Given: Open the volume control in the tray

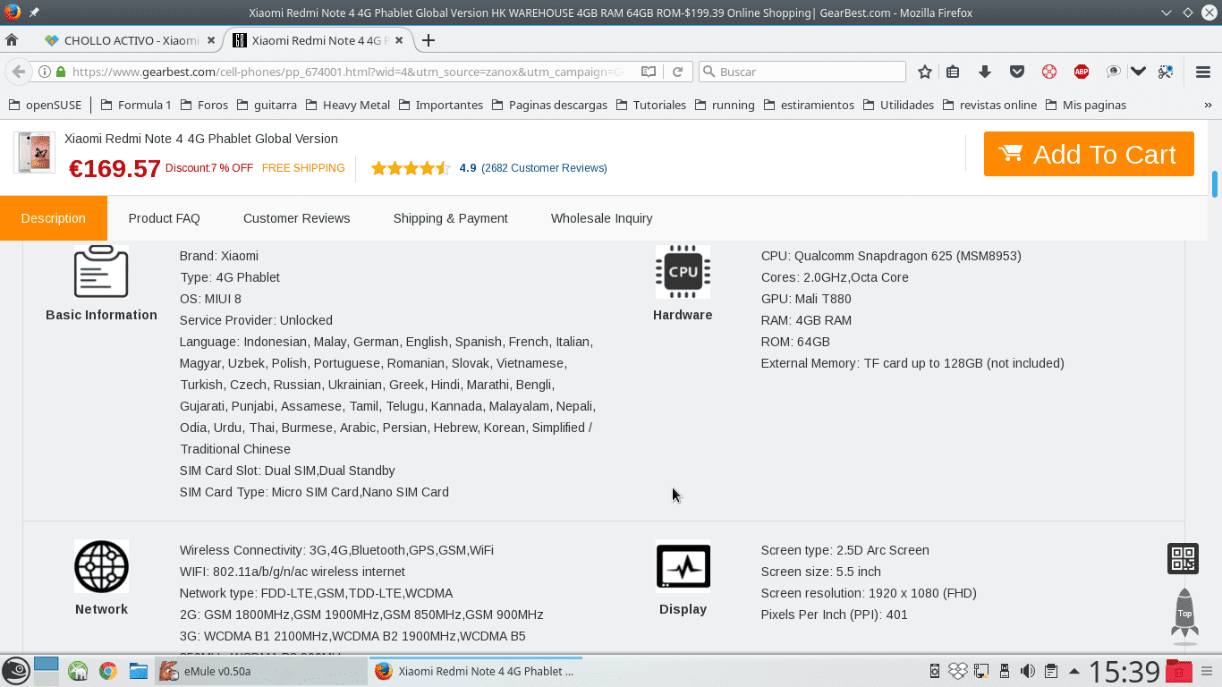Looking at the screenshot, I should [1028, 671].
